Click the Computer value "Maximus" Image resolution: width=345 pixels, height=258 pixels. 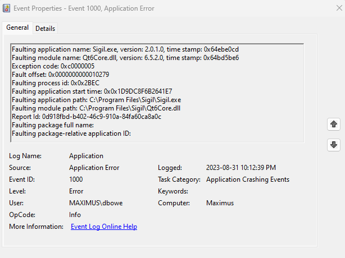coord(220,203)
